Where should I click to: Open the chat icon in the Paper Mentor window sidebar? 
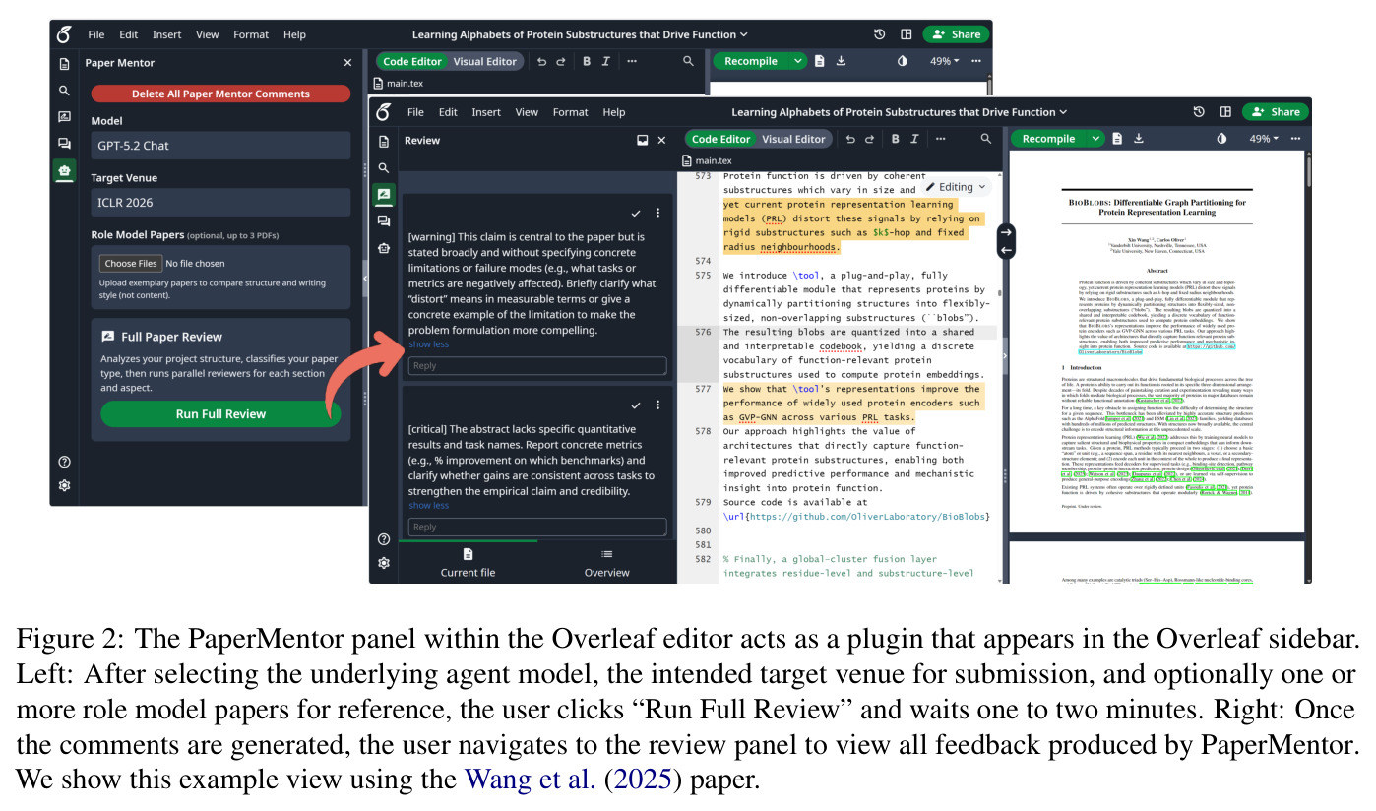(x=64, y=144)
